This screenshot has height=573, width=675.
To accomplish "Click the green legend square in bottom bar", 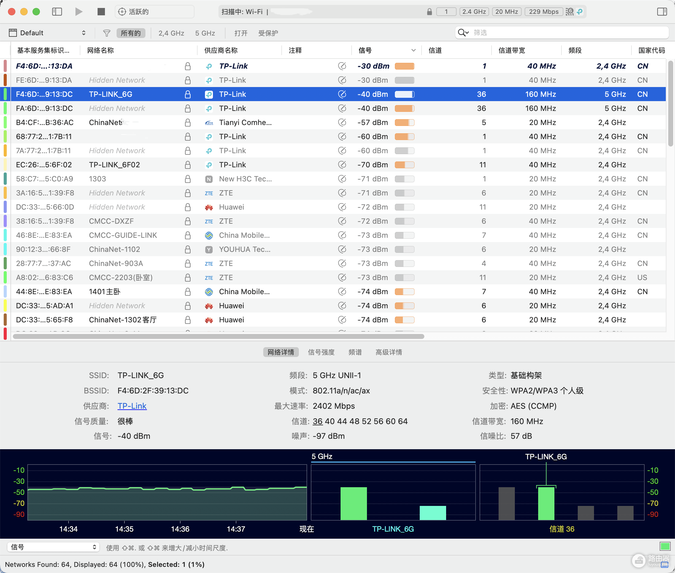I will pyautogui.click(x=665, y=546).
